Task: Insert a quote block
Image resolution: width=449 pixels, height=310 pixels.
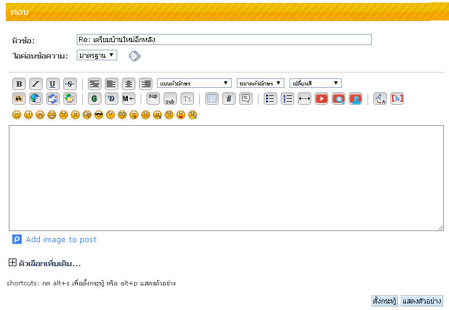Action: click(x=246, y=99)
